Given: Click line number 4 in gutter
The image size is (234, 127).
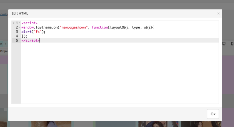Looking at the screenshot, I should coord(17,36).
